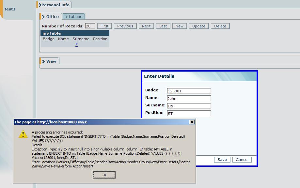Click OK in the error alert dialog
The height and width of the screenshot is (188, 300).
point(104,175)
